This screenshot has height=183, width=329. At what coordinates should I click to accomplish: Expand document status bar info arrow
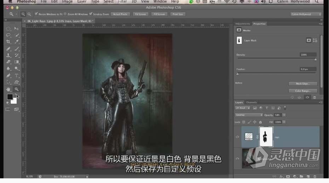pos(87,177)
